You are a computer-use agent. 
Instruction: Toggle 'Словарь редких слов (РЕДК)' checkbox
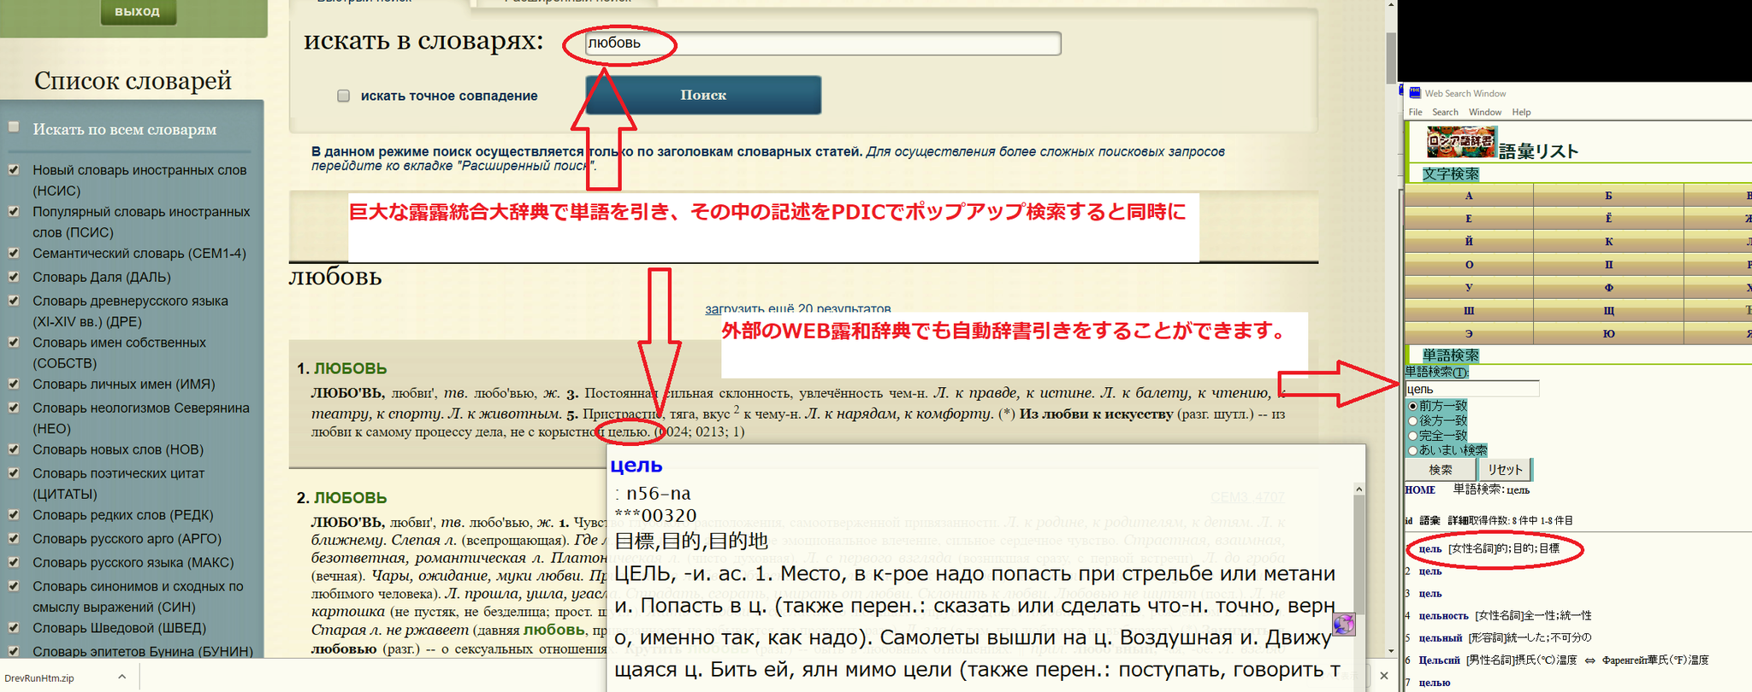14,514
